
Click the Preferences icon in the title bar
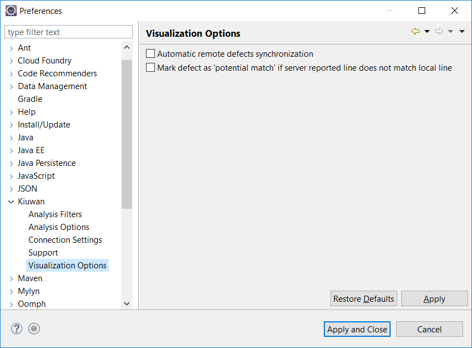11,11
